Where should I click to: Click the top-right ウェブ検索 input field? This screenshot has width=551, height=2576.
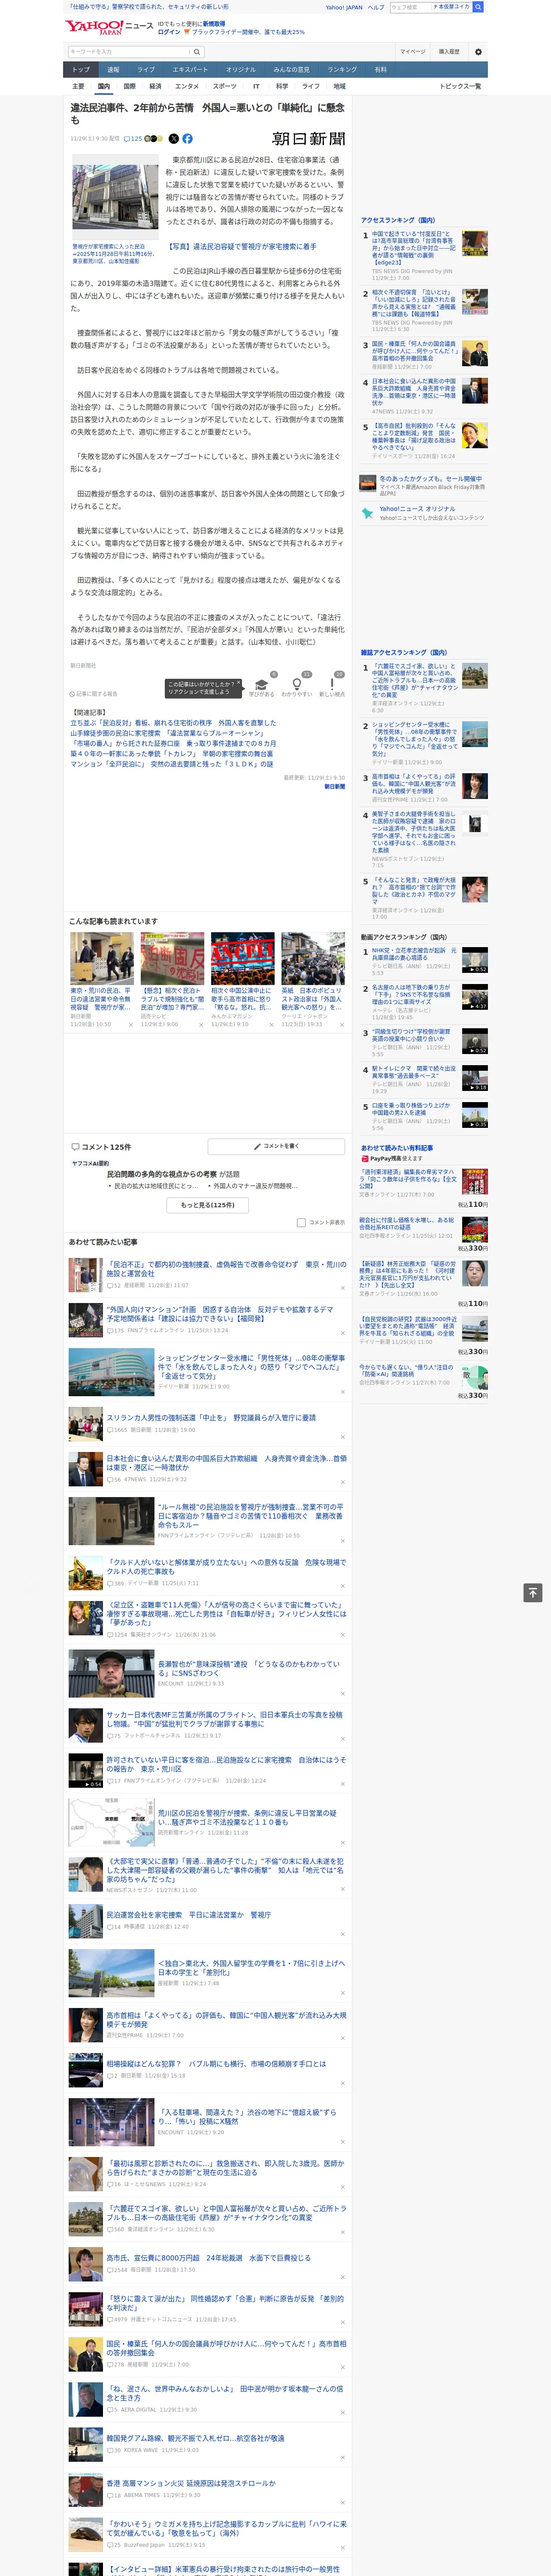[x=410, y=7]
